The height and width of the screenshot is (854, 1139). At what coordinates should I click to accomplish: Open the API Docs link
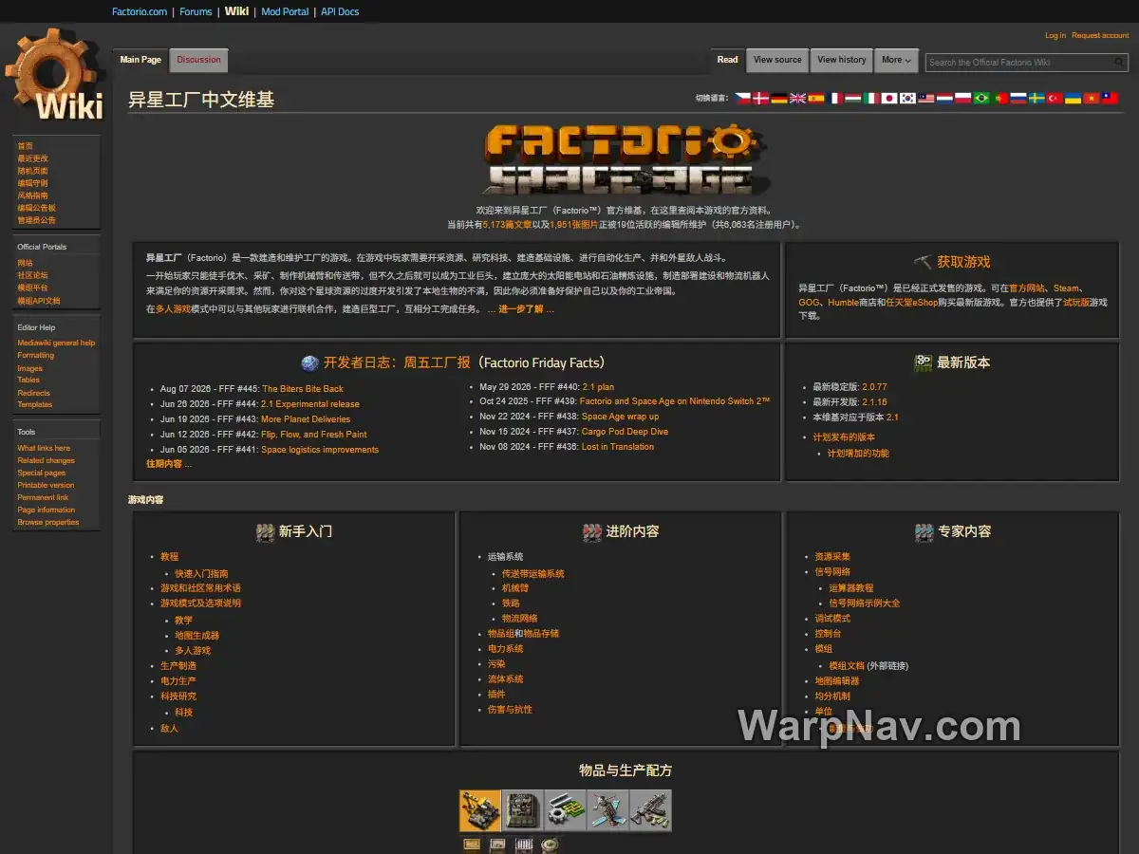click(340, 11)
